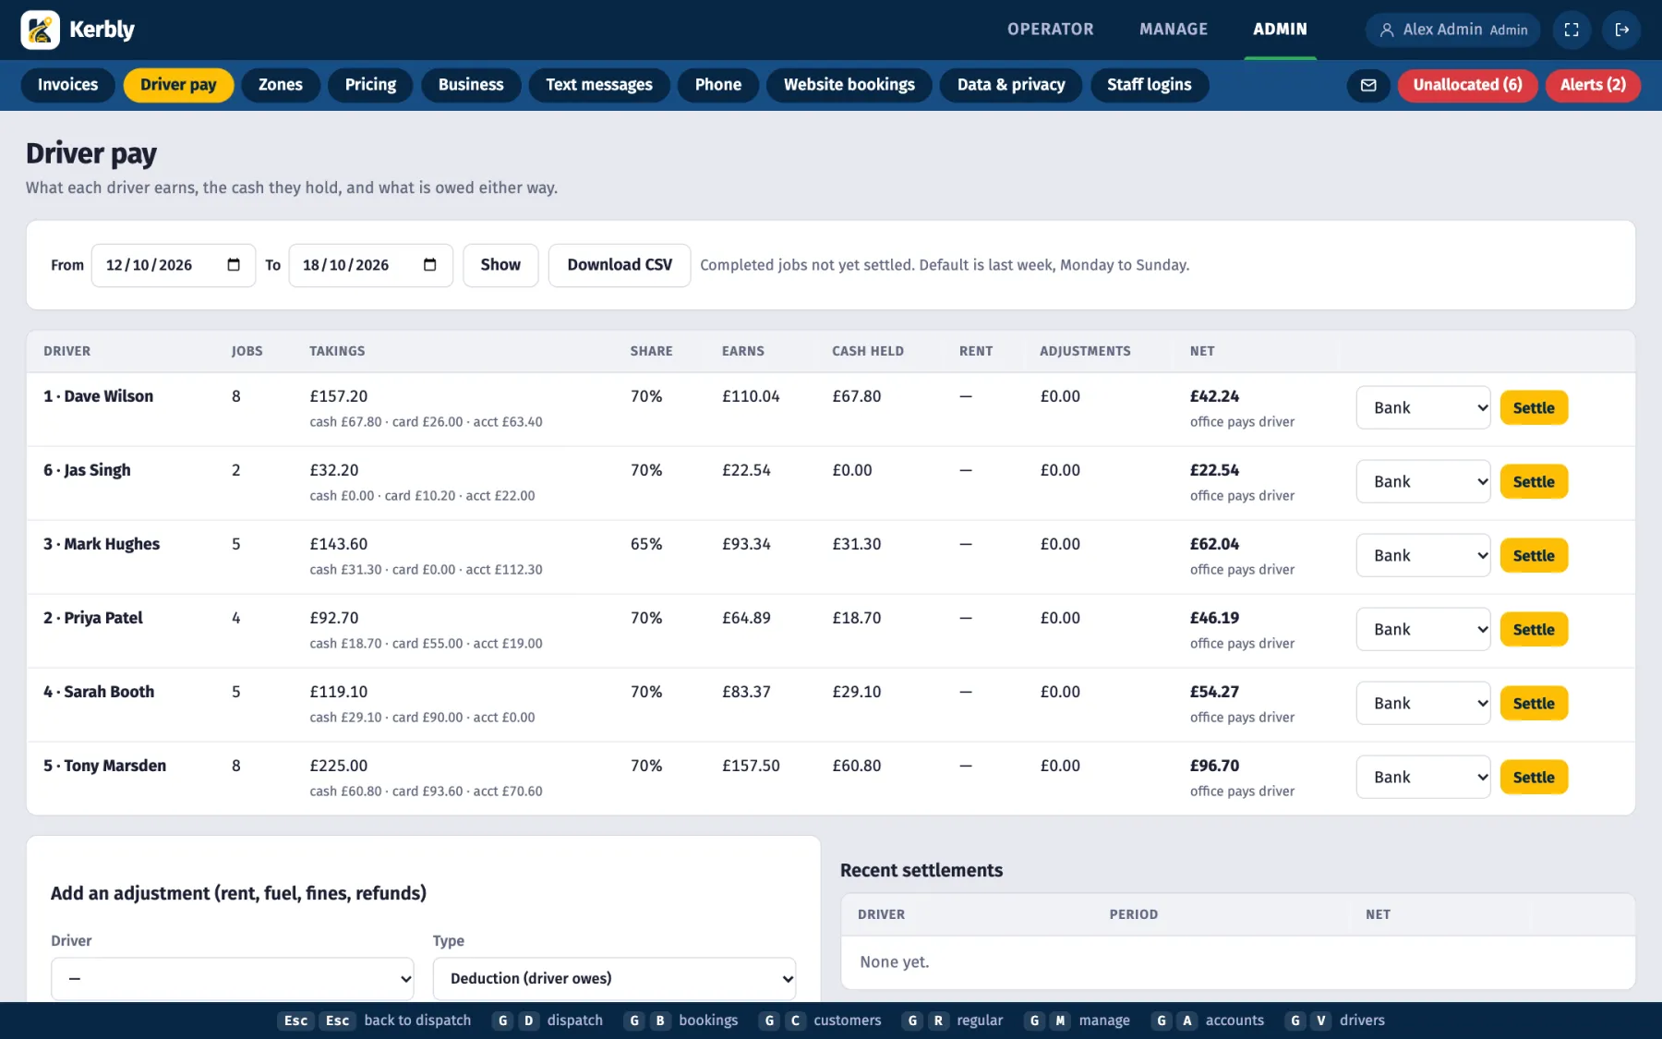The image size is (1662, 1039).
Task: Open payment method dropdown for Tony Marsden
Action: click(x=1423, y=777)
